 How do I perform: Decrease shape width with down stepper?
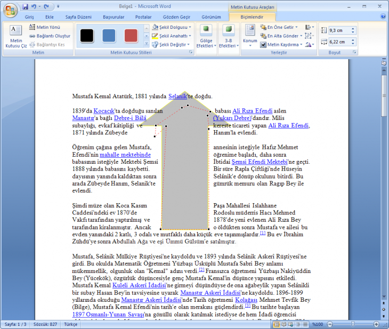pos(353,43)
